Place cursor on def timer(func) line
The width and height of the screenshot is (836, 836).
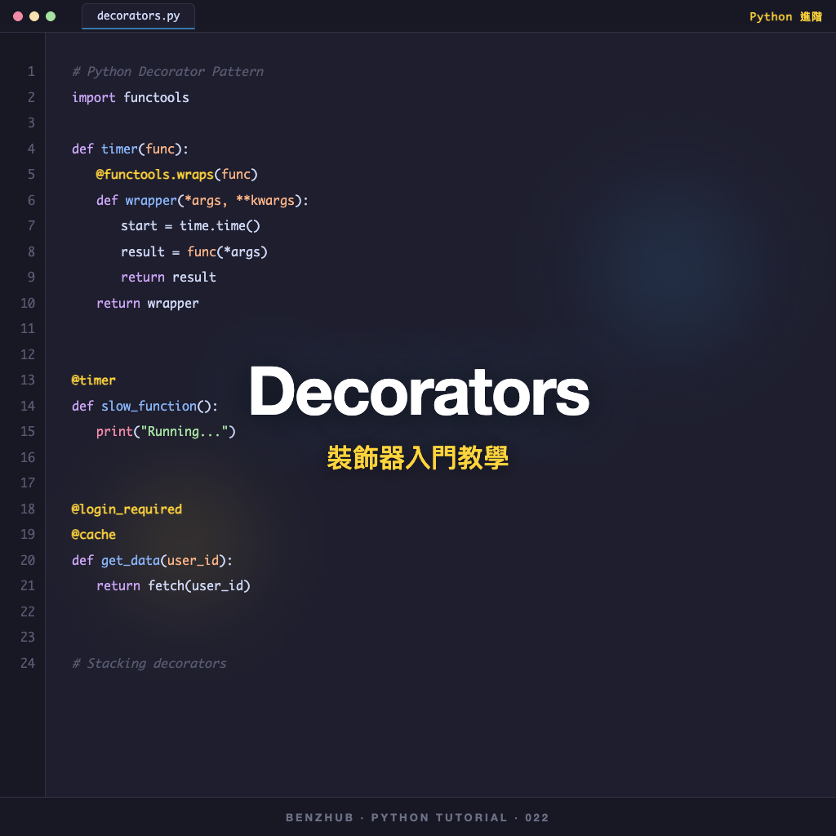(x=131, y=149)
